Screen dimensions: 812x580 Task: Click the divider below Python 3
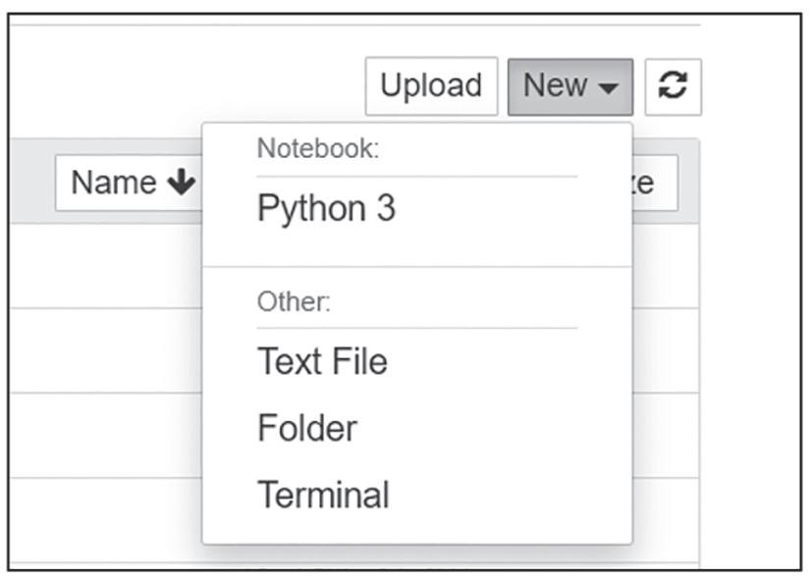point(416,266)
